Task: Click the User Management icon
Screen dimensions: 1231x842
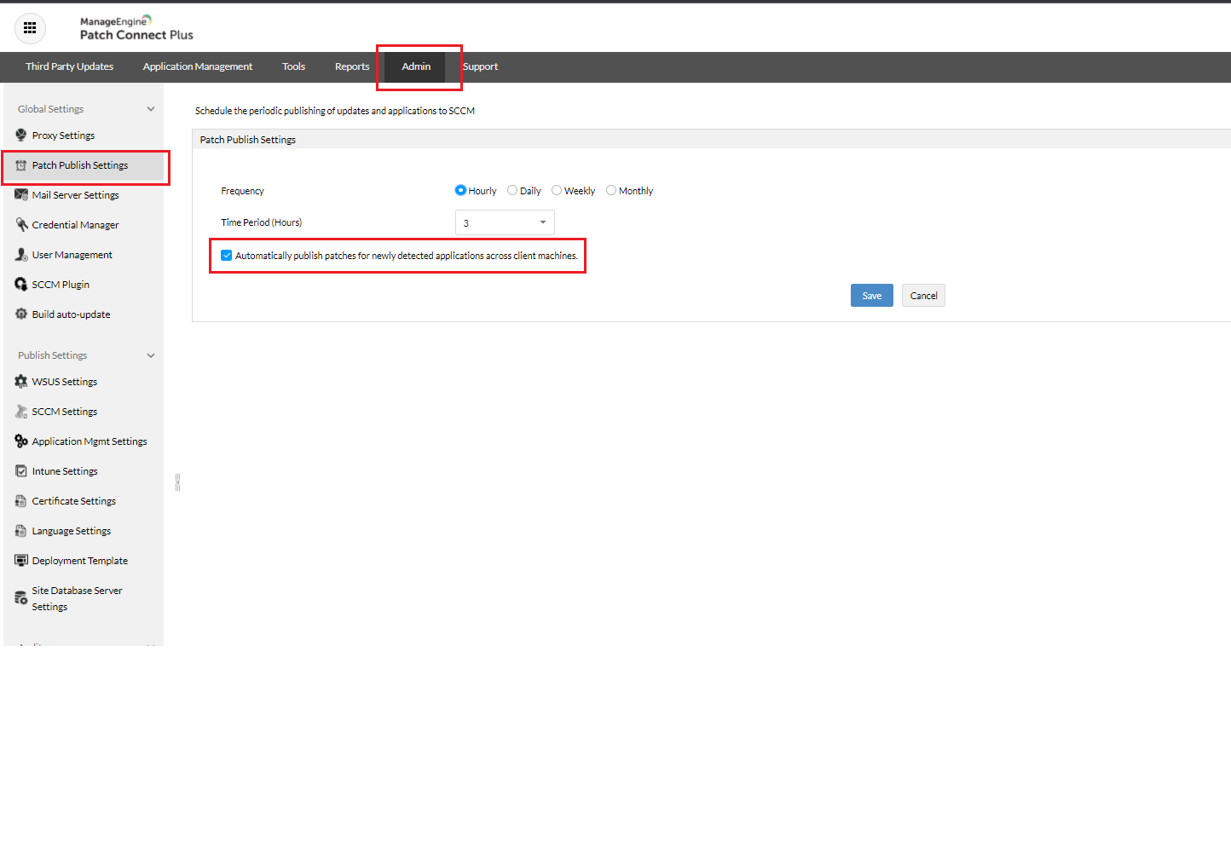Action: pyautogui.click(x=21, y=255)
